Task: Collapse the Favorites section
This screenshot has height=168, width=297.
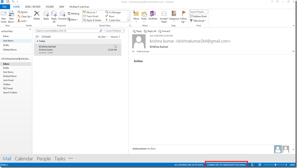Action: (x=2, y=31)
